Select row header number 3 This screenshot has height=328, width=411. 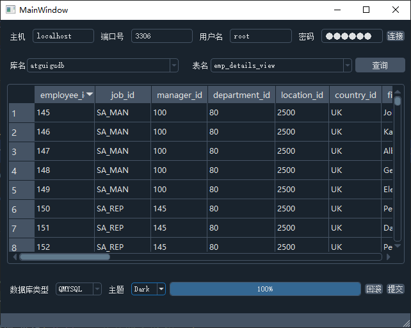tap(22, 151)
